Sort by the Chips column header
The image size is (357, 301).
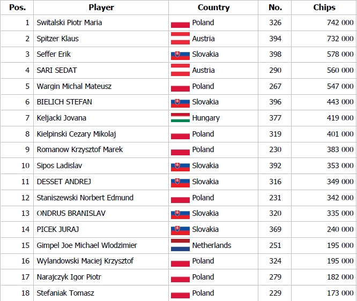tap(324, 7)
